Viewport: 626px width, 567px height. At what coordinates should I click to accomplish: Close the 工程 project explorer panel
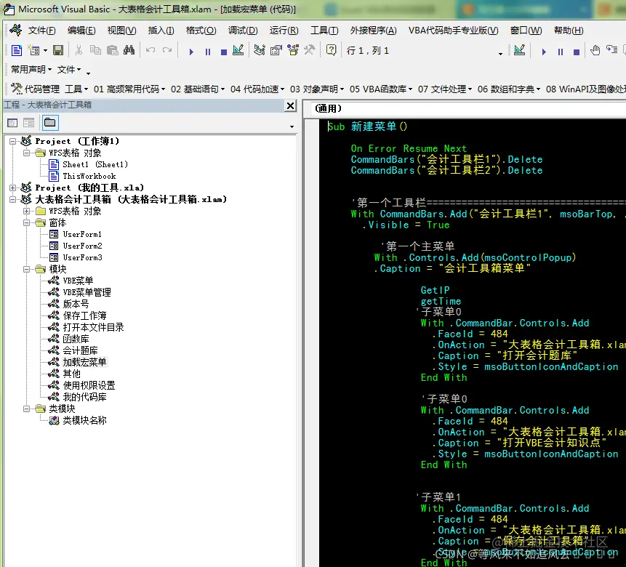291,106
